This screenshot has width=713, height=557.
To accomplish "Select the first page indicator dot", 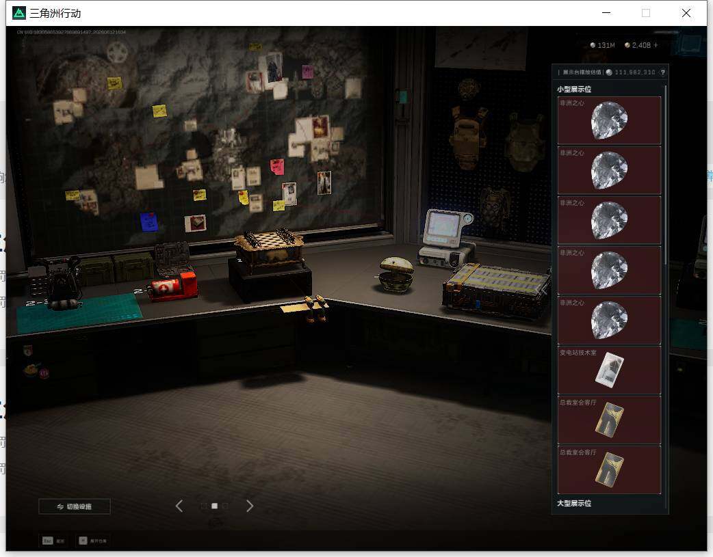I will point(204,506).
